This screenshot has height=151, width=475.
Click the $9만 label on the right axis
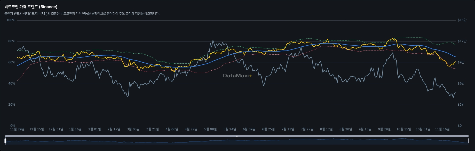coord(461,62)
